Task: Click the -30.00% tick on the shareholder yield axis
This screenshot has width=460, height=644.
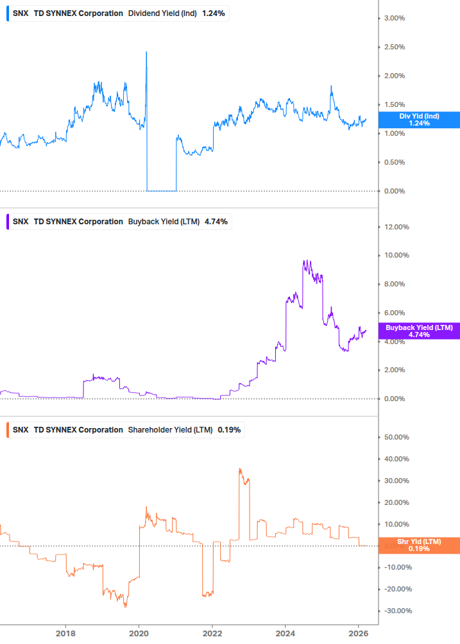Action: pyautogui.click(x=398, y=611)
